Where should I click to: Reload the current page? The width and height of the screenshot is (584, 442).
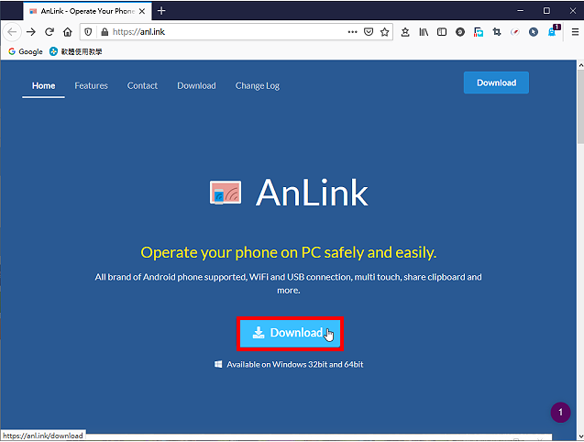click(x=50, y=32)
